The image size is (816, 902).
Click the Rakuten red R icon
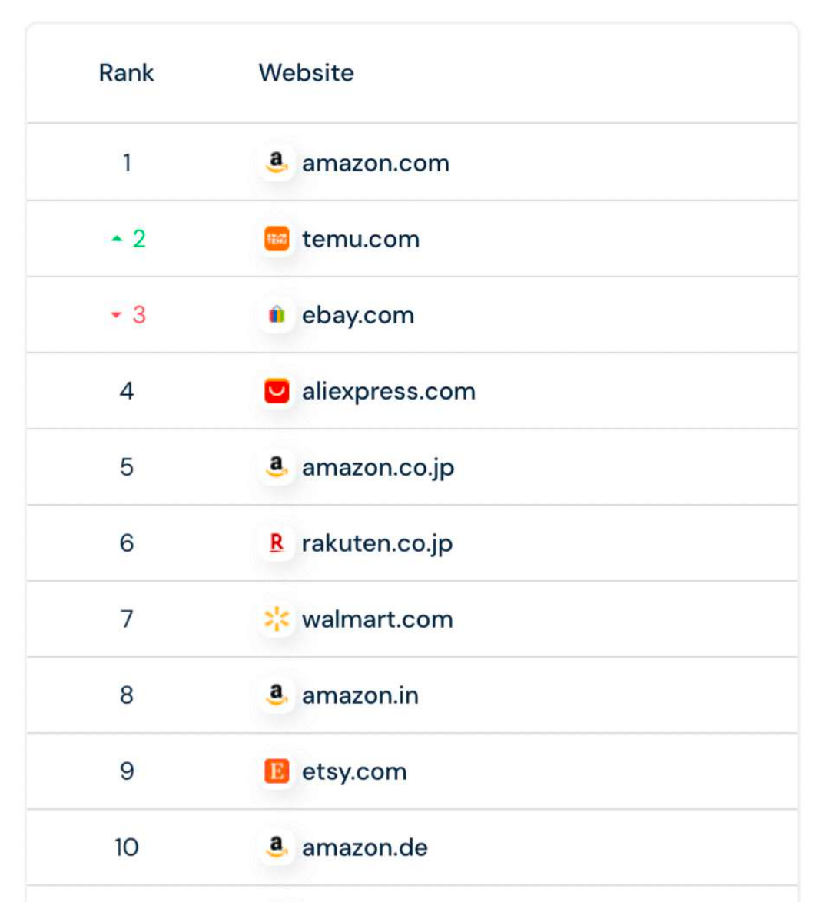[277, 543]
